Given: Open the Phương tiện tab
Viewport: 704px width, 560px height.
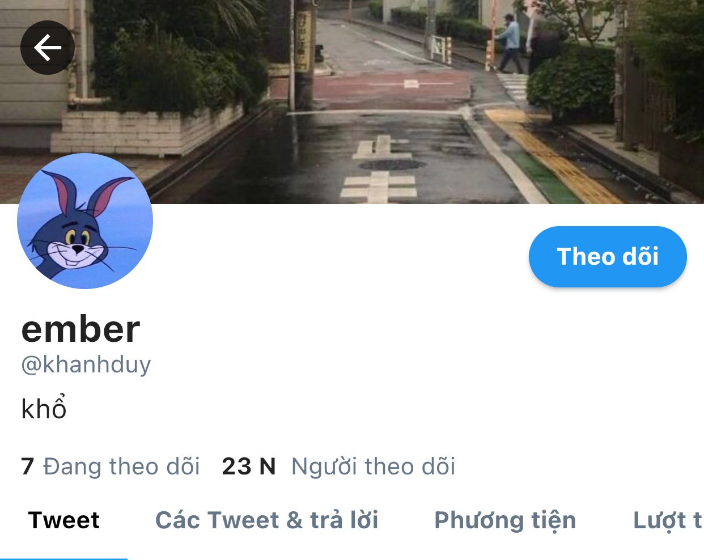Looking at the screenshot, I should click(x=505, y=520).
